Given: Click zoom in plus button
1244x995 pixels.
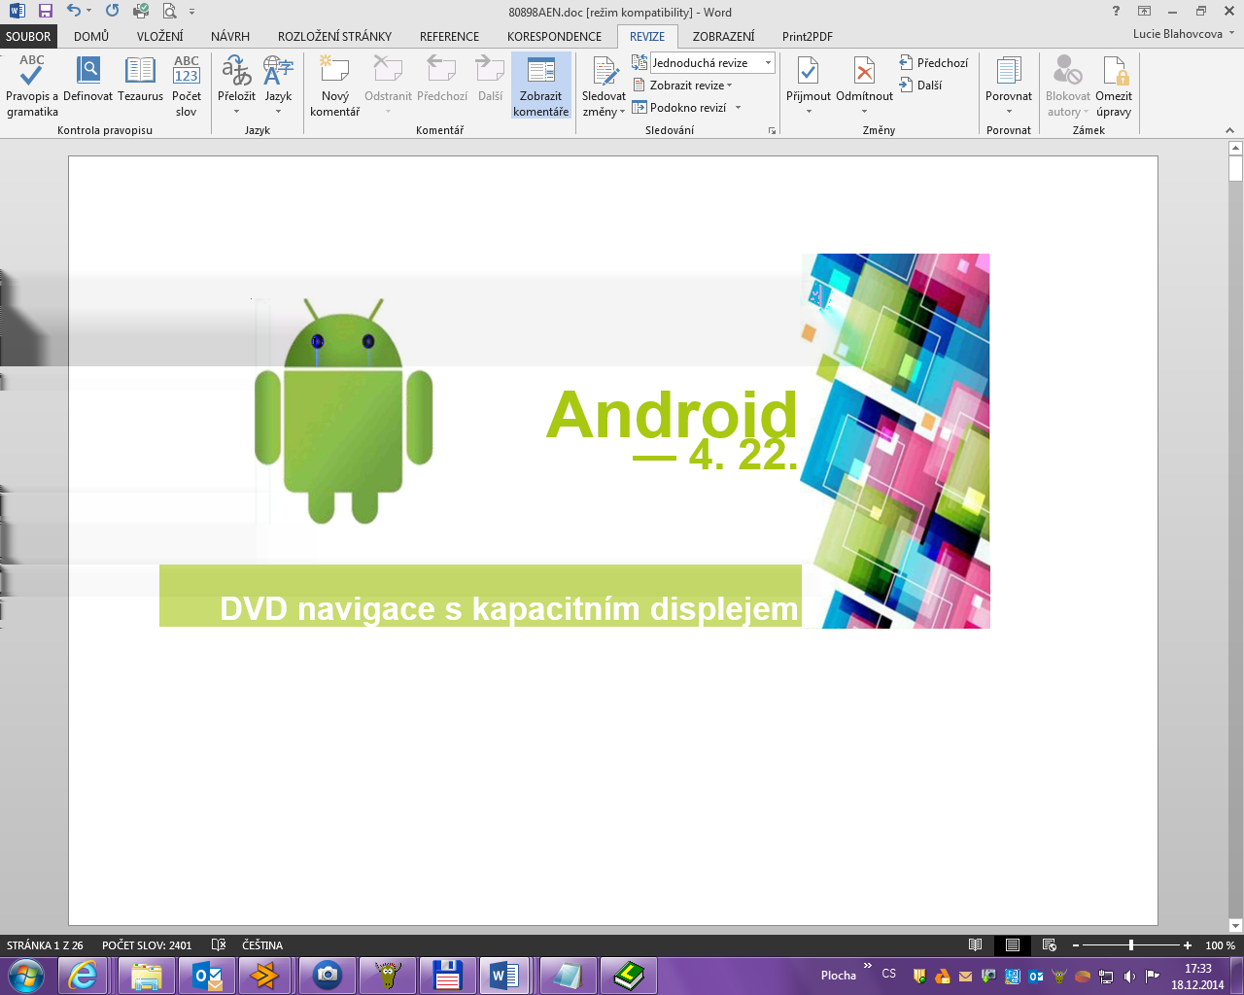Looking at the screenshot, I should [1188, 945].
